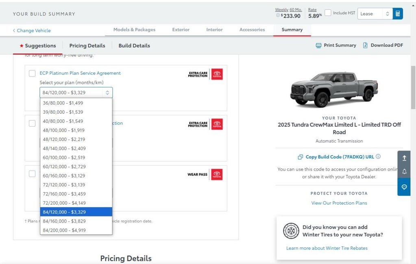Collapse the ECP plan months/km dropdown

click(76, 93)
